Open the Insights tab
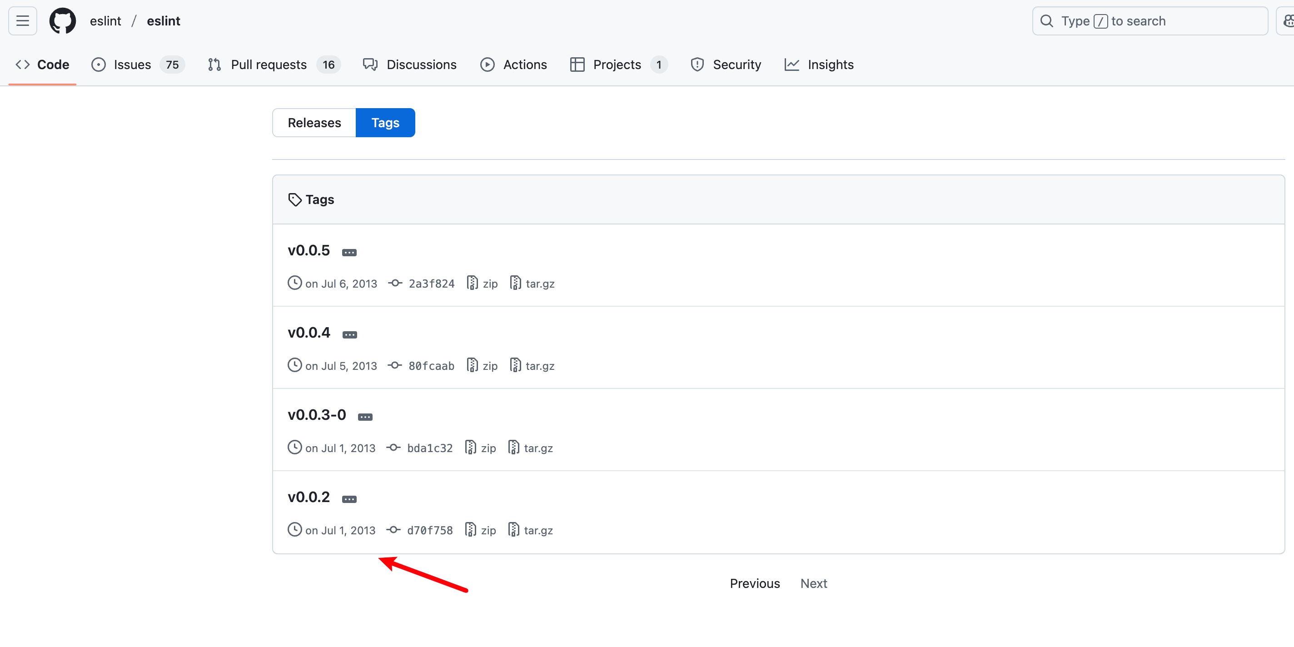 (830, 65)
